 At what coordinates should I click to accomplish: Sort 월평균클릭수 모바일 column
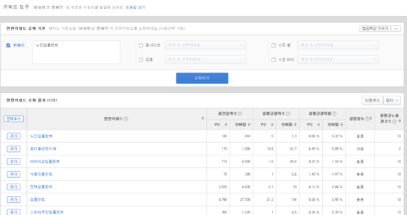pos(295,124)
